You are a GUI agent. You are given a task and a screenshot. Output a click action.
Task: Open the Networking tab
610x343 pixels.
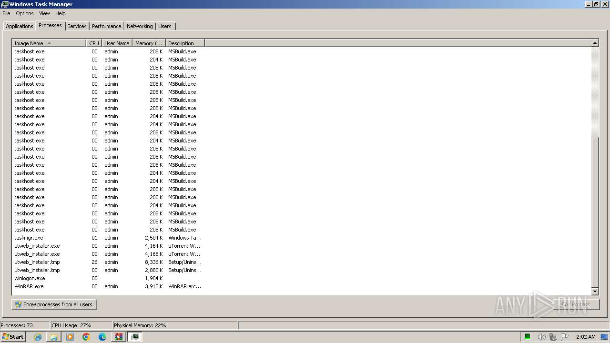(140, 26)
